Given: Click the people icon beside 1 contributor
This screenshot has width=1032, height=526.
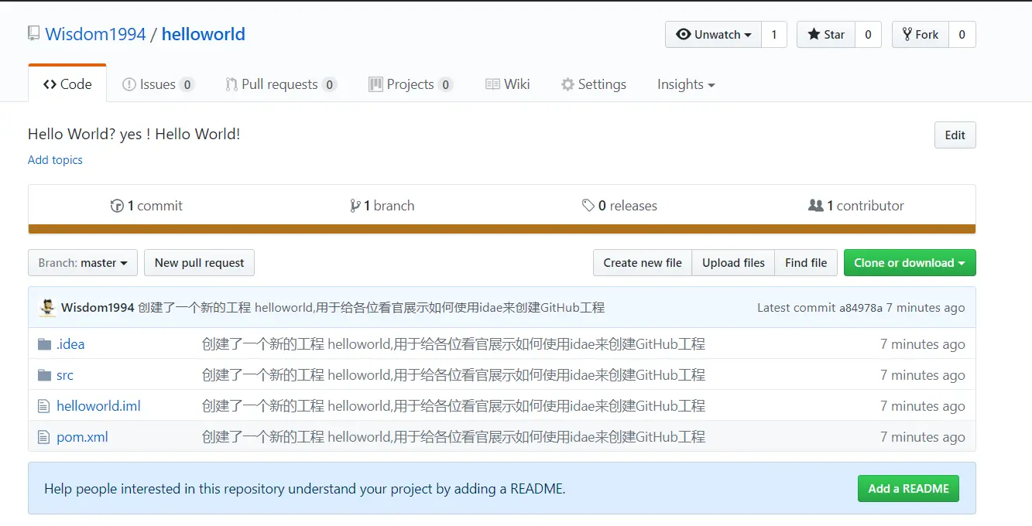Looking at the screenshot, I should coord(815,206).
